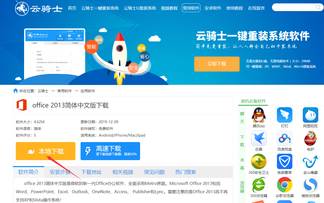The image size is (324, 203).
Task: Select 装机必备软件 tab heading
Action: 253,101
